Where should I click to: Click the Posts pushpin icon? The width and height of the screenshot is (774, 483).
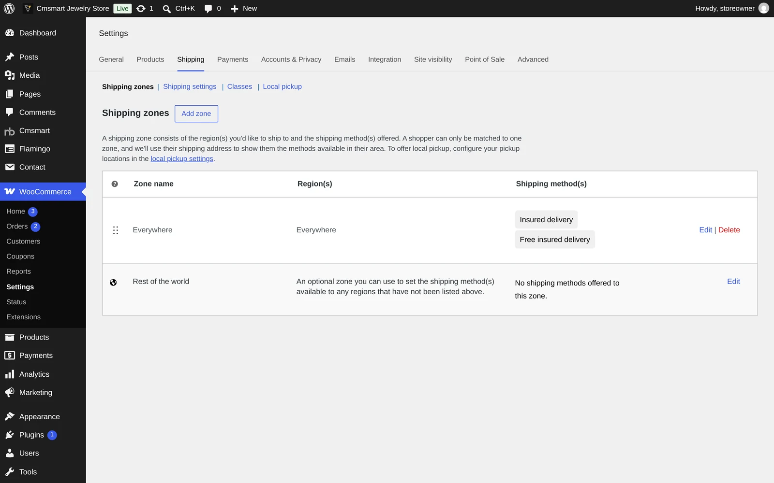click(10, 57)
